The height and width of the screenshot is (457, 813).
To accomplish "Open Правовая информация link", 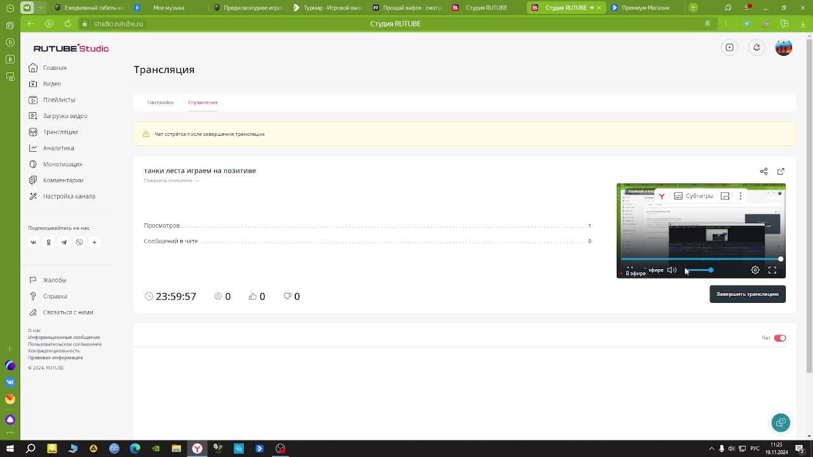I will [55, 357].
